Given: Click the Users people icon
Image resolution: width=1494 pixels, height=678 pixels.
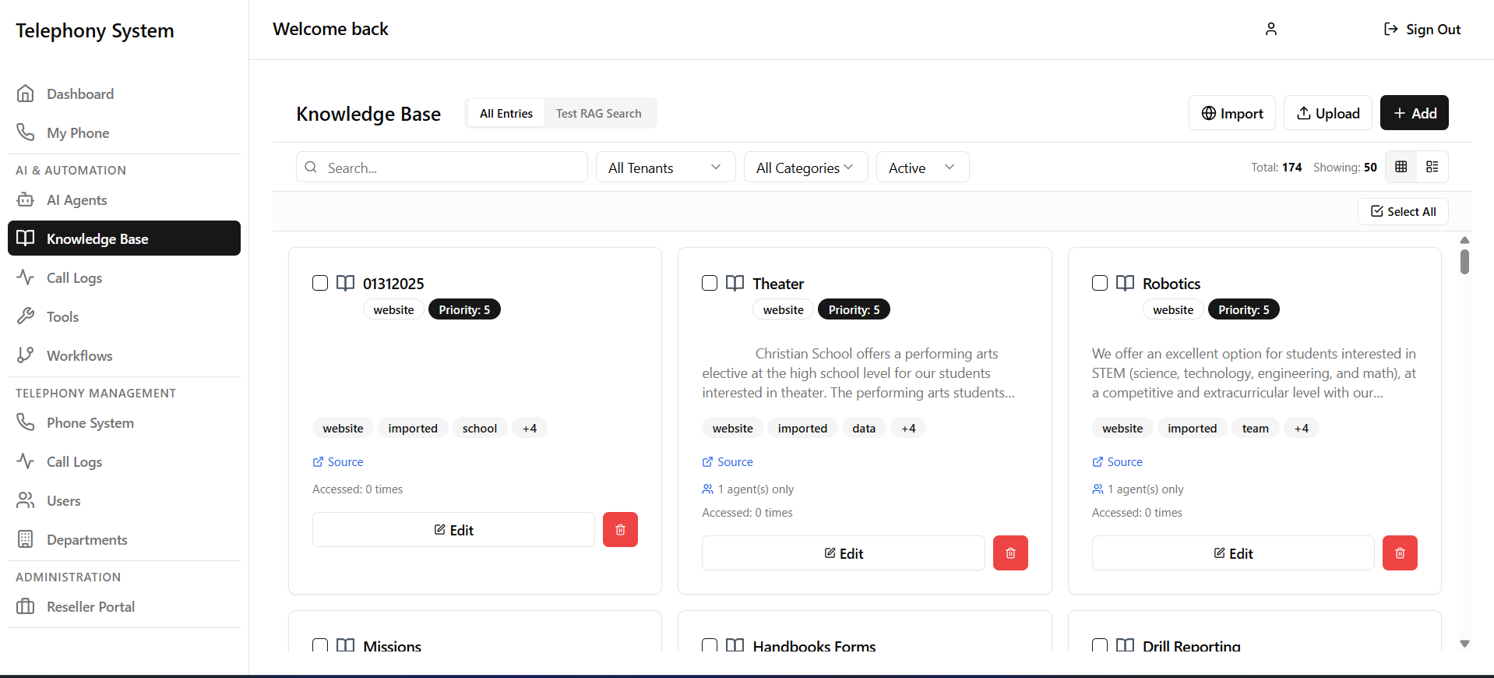Looking at the screenshot, I should pos(26,500).
